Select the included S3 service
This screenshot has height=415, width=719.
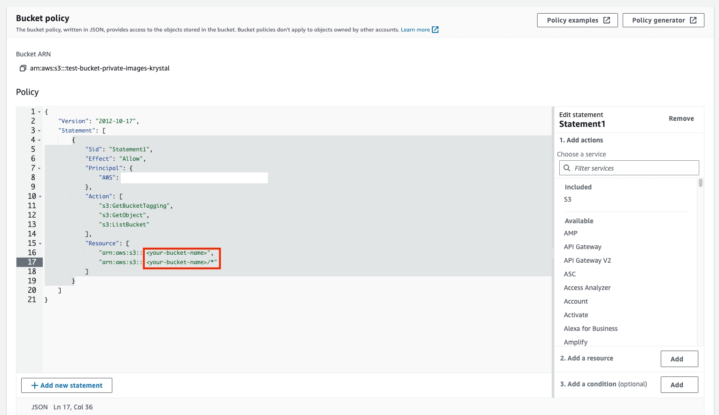click(568, 199)
